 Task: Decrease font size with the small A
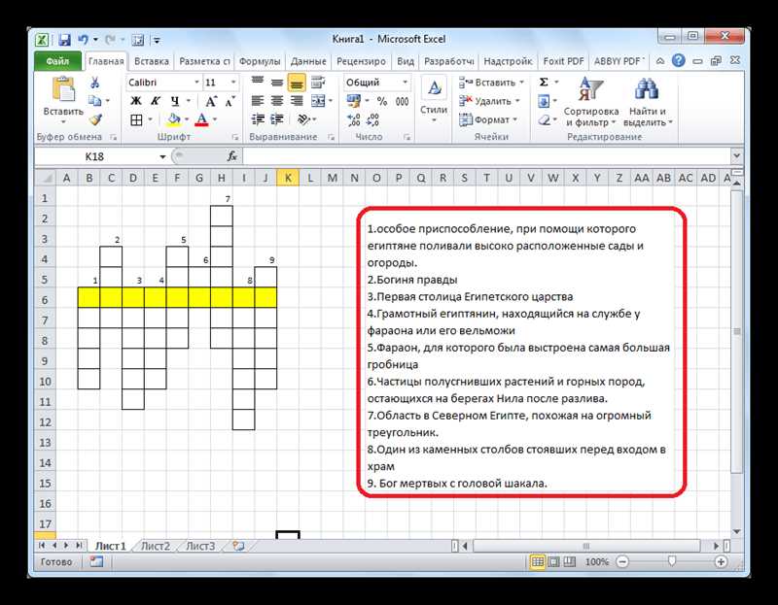[x=230, y=102]
